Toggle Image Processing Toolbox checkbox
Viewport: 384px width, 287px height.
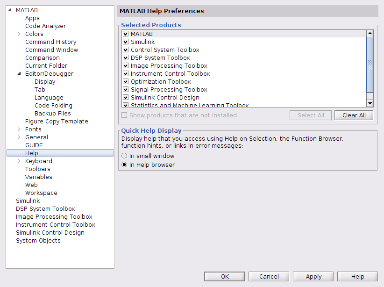point(126,66)
